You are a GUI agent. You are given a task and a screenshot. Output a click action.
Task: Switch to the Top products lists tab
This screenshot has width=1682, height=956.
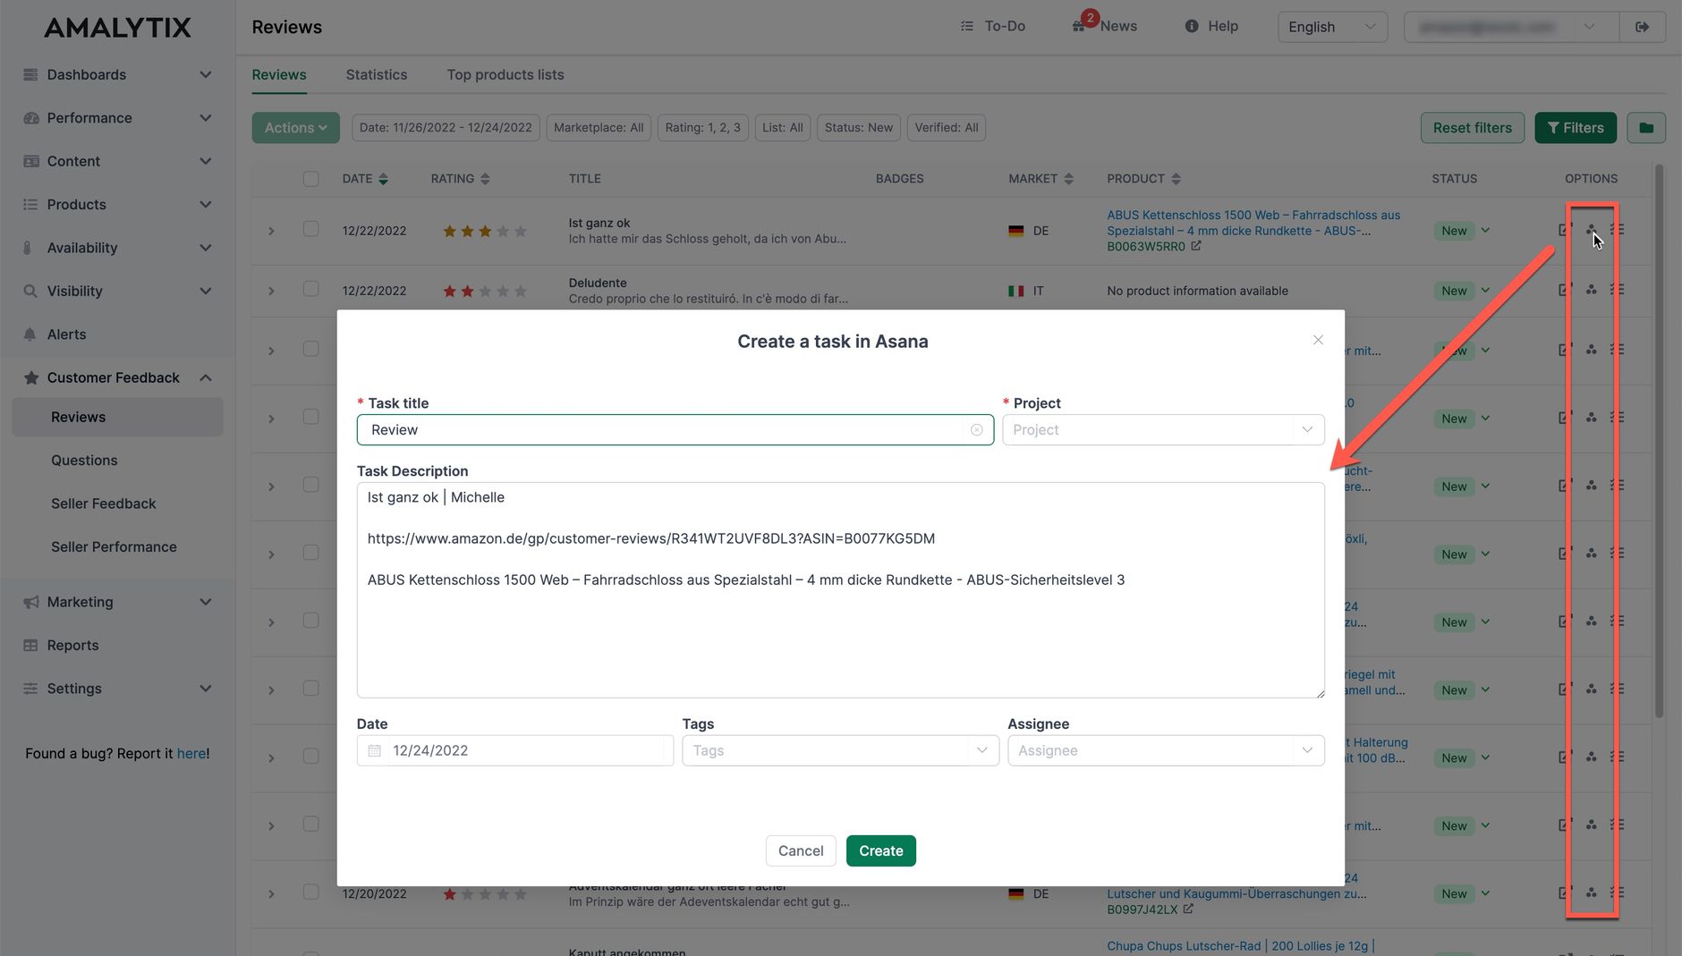pyautogui.click(x=505, y=75)
